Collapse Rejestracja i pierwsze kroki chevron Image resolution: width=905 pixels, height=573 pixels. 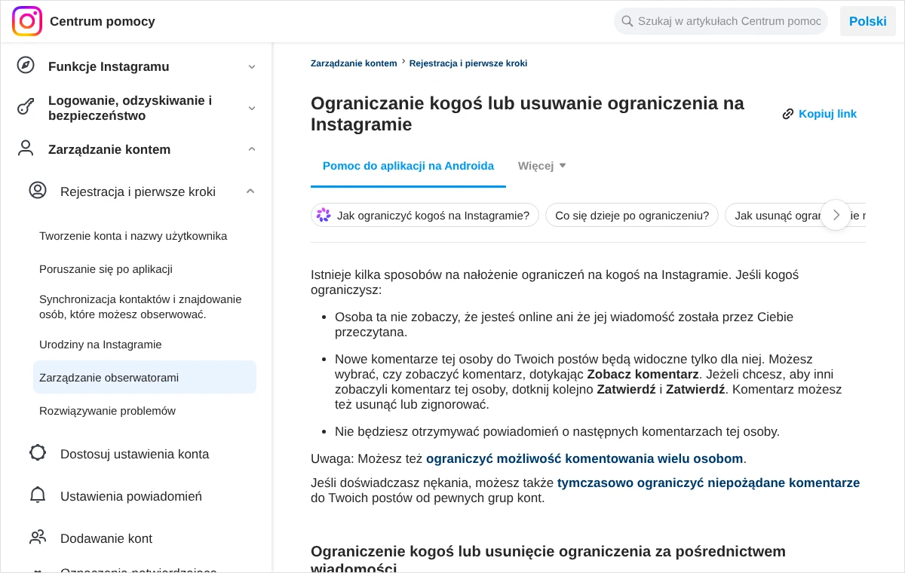click(250, 192)
